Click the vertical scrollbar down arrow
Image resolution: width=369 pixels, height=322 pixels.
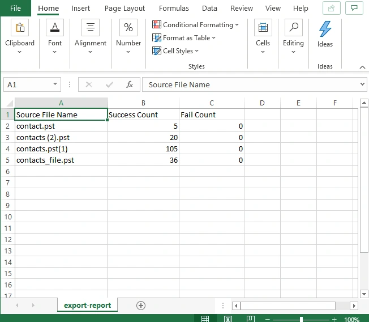click(x=364, y=294)
